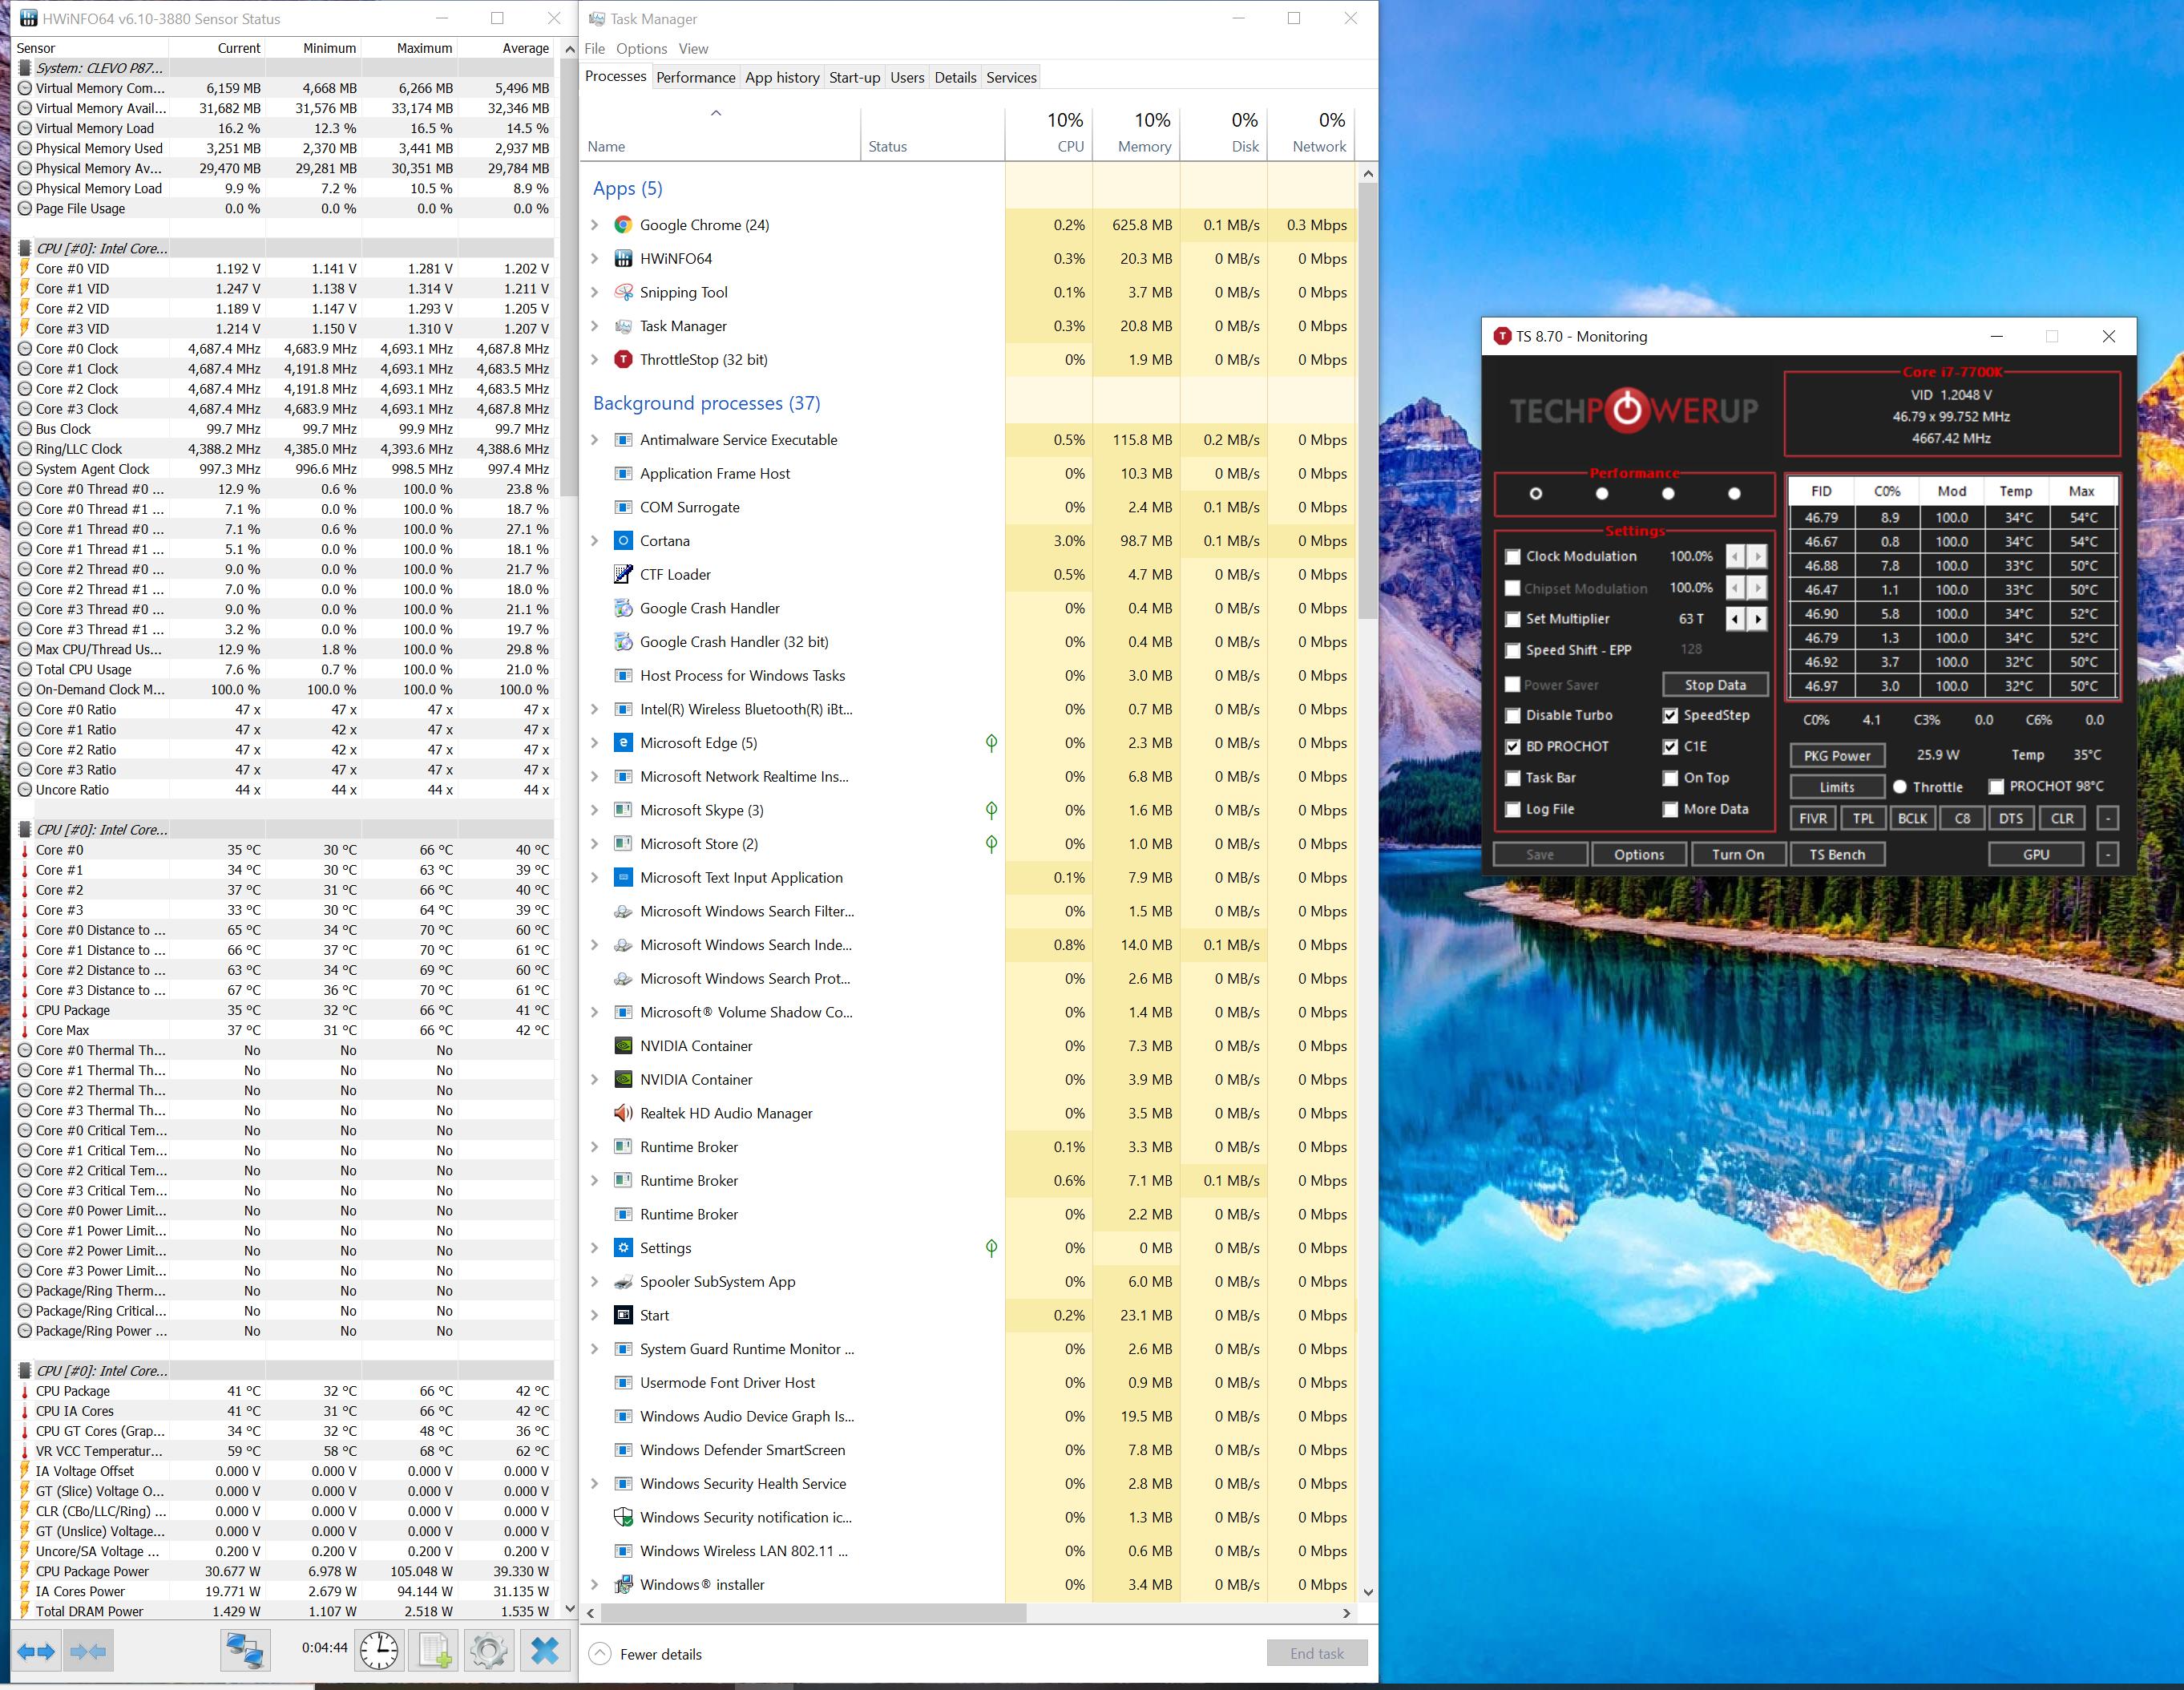Decrease Clock Modulation with left arrow

[x=1736, y=557]
